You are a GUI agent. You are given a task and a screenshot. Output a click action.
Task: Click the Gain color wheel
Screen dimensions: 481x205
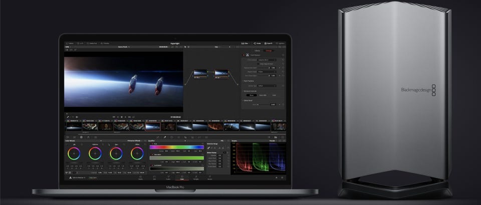tap(116, 153)
